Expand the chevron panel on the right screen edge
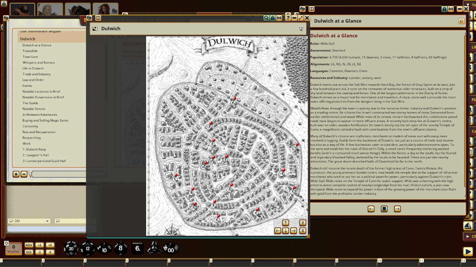 point(467,236)
